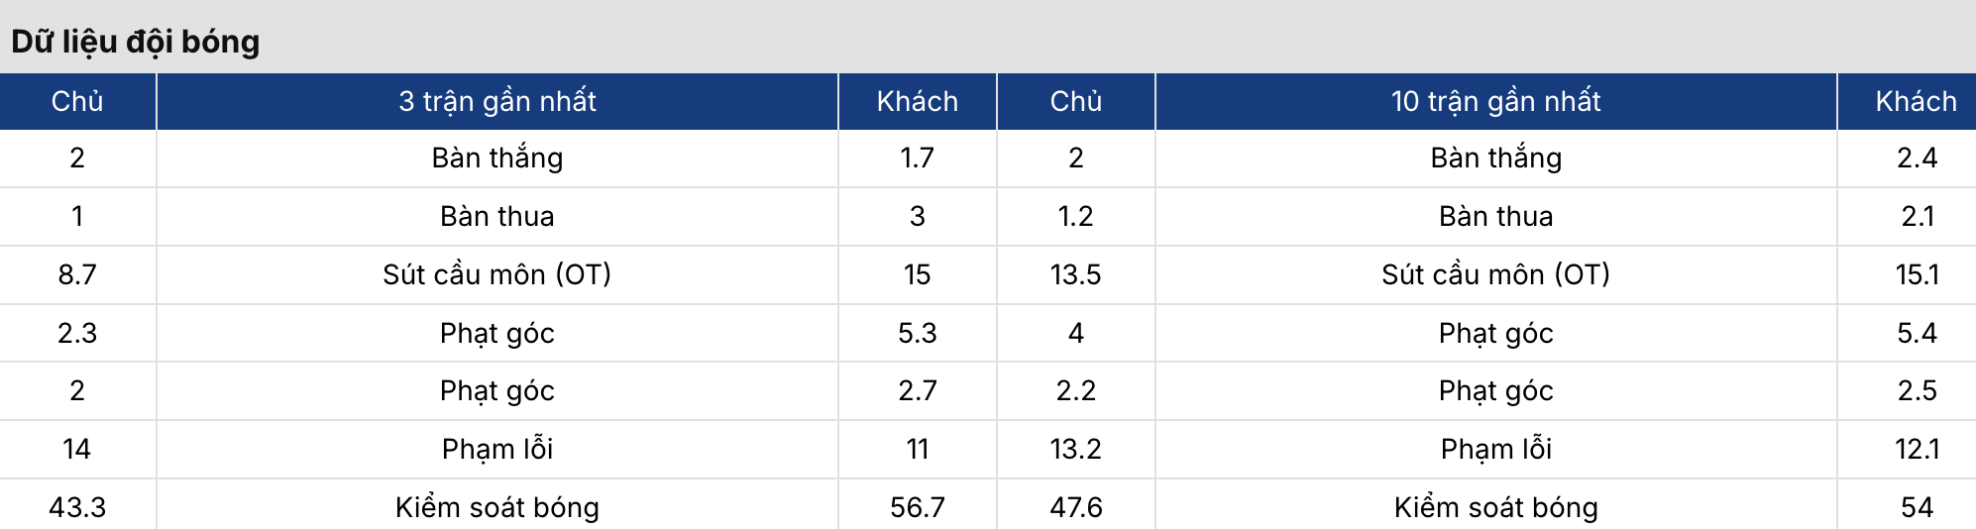The width and height of the screenshot is (1976, 529).
Task: Select the '10 trận gần nhất' column header
Action: click(1496, 101)
